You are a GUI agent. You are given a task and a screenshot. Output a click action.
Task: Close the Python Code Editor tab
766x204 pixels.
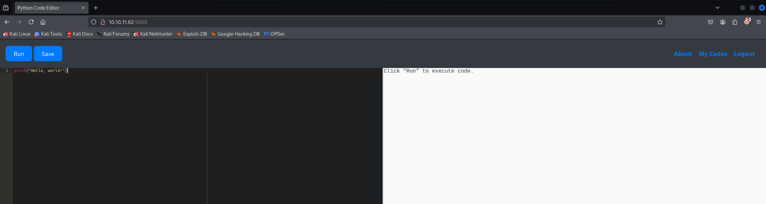tap(83, 8)
